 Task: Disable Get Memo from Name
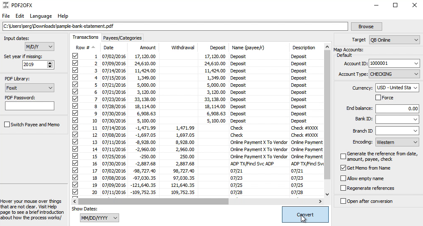pos(343,168)
